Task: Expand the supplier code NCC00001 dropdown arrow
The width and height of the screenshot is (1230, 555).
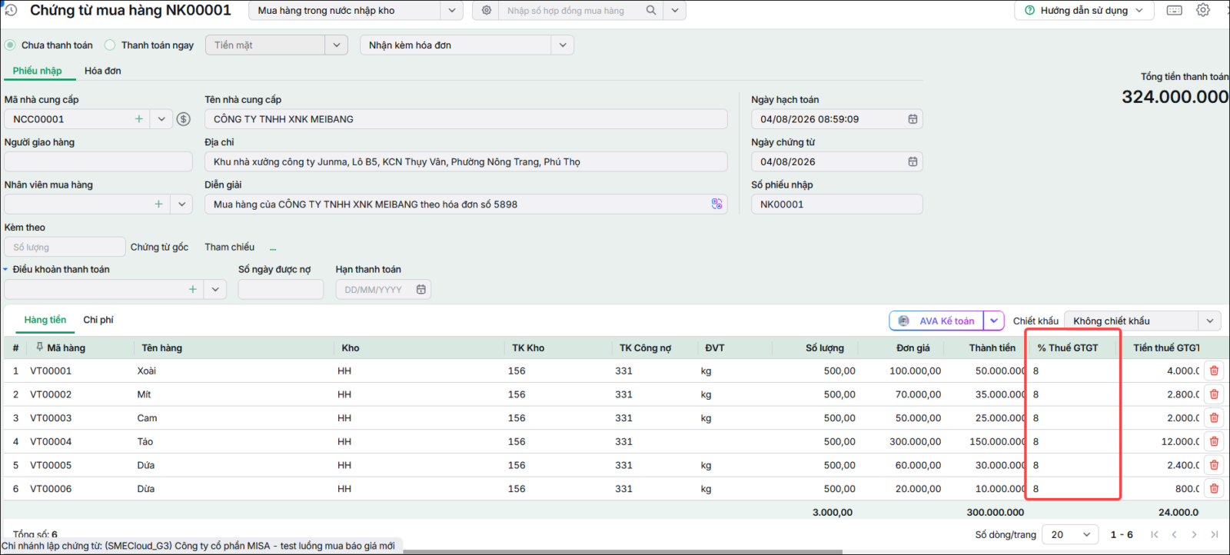Action: tap(161, 119)
